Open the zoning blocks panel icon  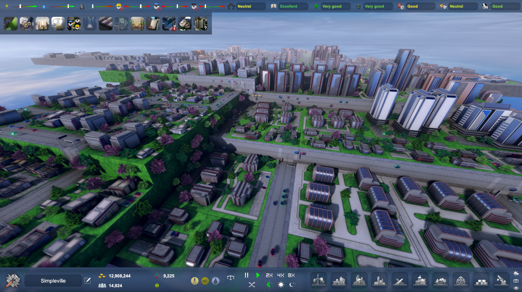pos(106,24)
